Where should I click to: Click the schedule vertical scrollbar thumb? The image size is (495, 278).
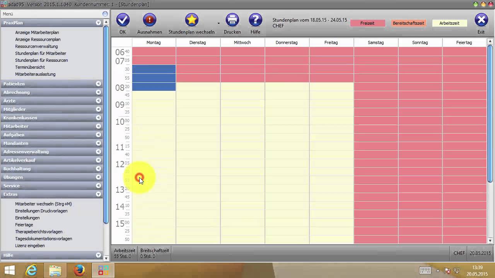pos(490,112)
